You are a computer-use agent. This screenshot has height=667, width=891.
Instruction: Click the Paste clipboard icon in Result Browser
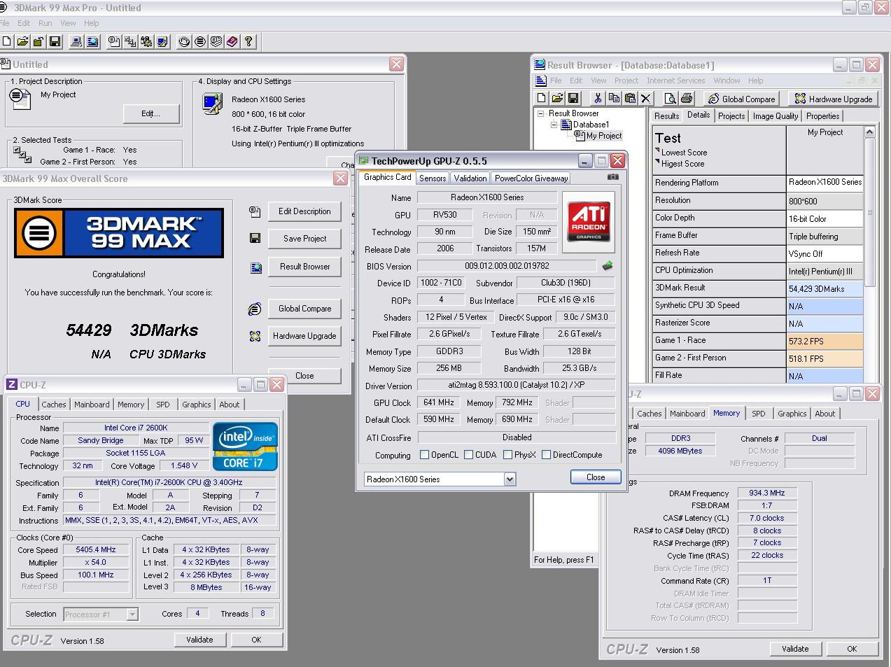[x=630, y=99]
